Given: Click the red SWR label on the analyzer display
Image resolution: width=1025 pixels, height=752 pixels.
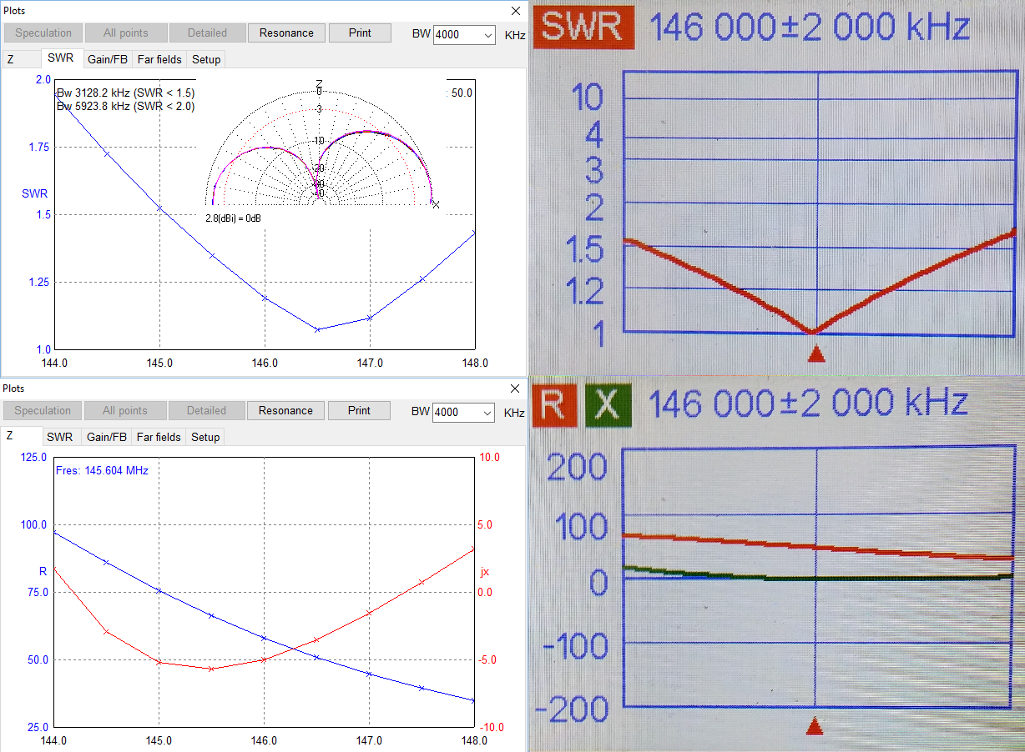Looking at the screenshot, I should pyautogui.click(x=584, y=27).
